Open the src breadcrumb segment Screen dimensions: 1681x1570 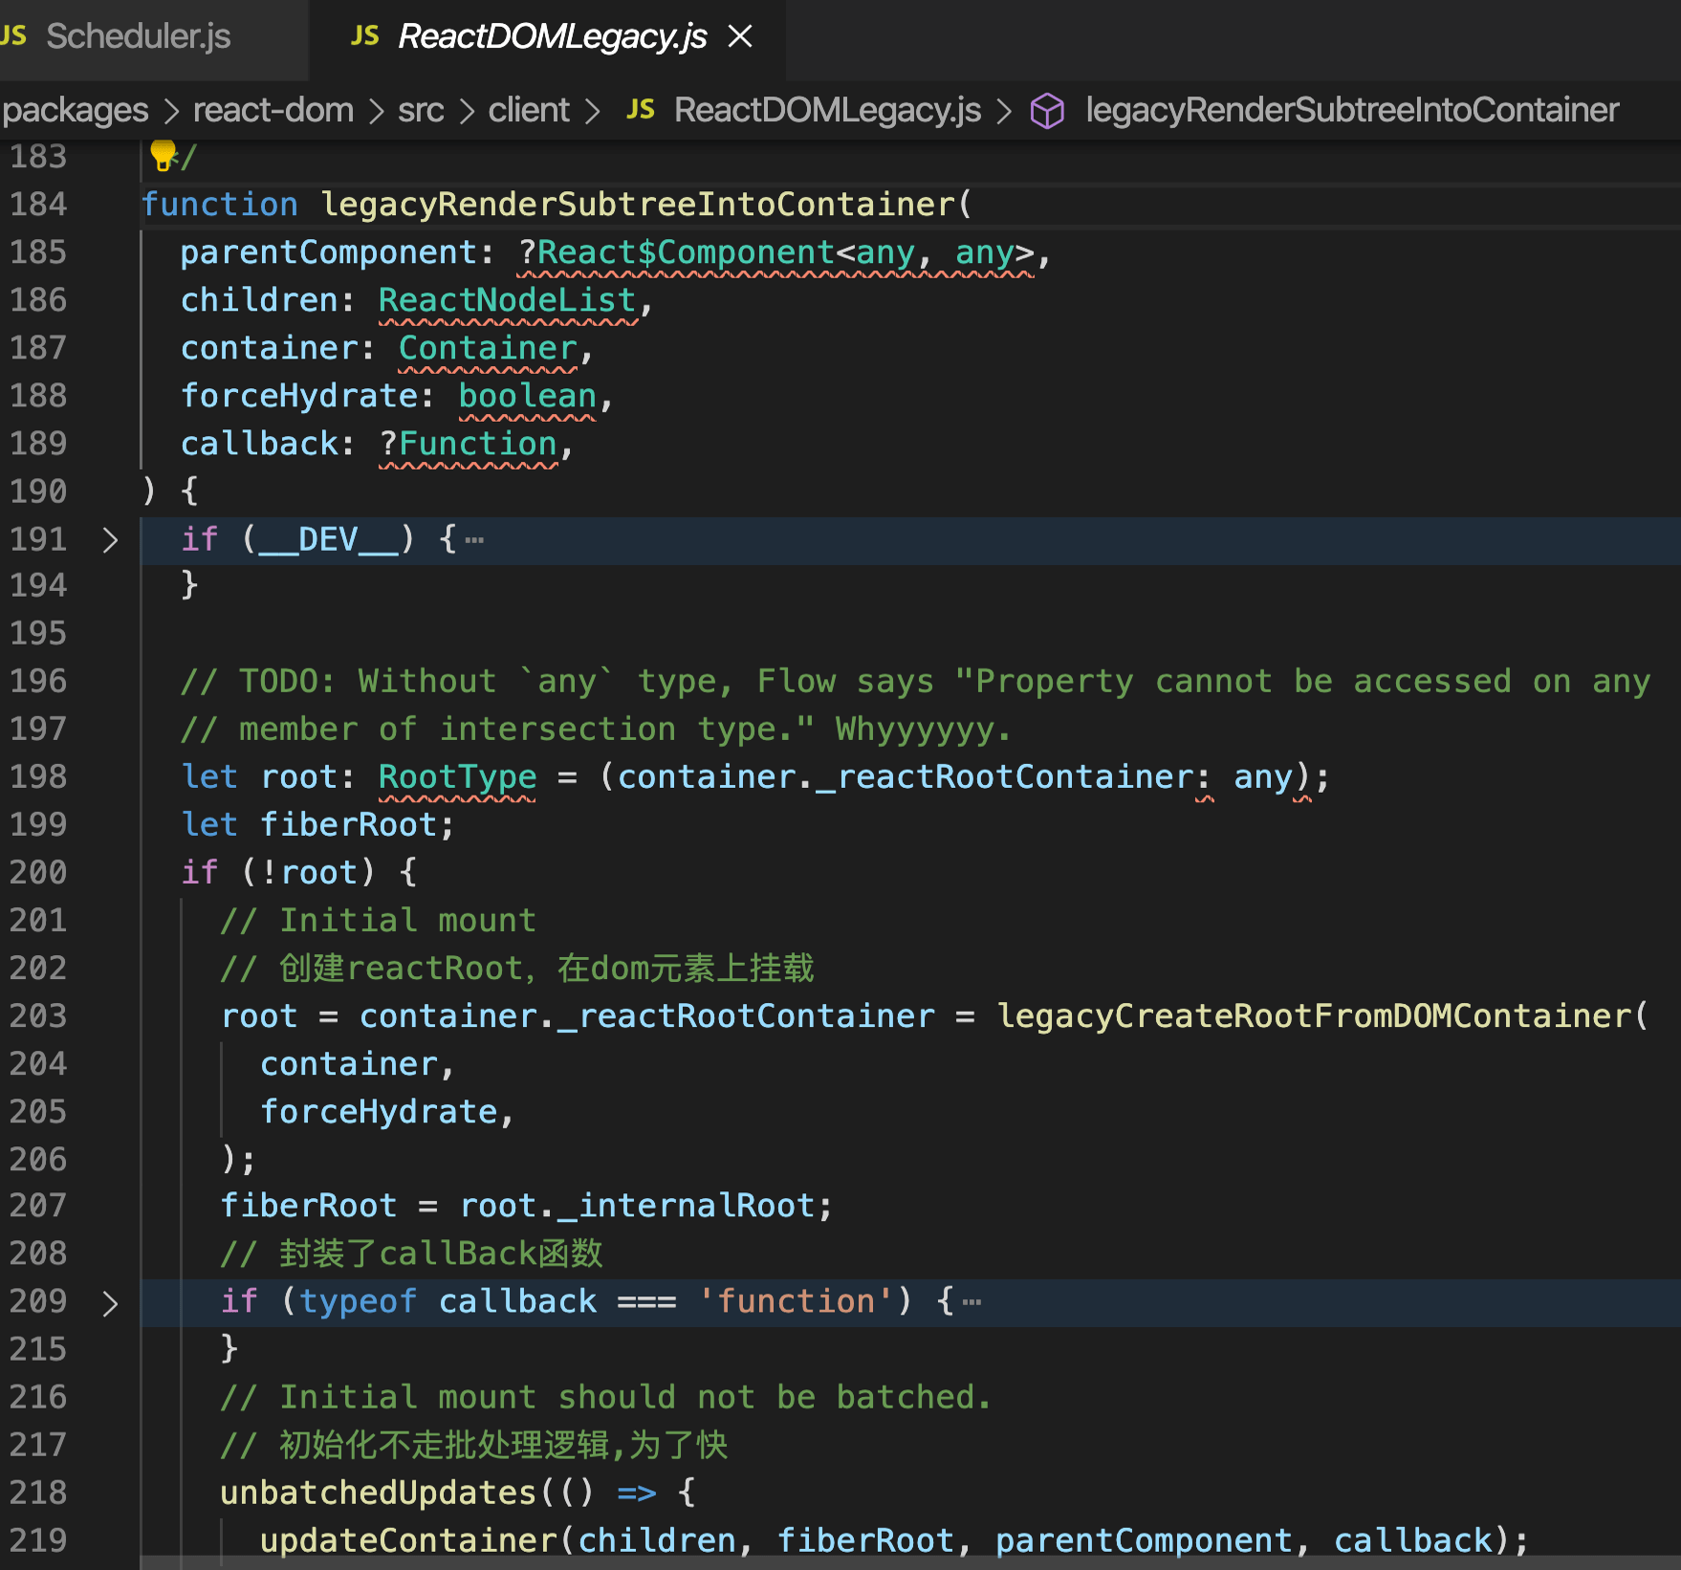421,110
